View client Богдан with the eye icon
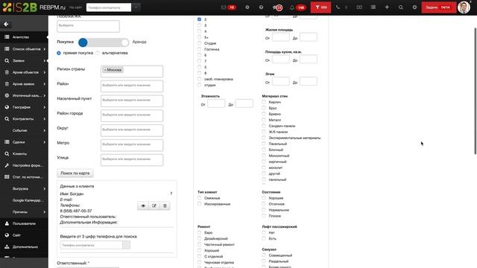 (x=143, y=205)
